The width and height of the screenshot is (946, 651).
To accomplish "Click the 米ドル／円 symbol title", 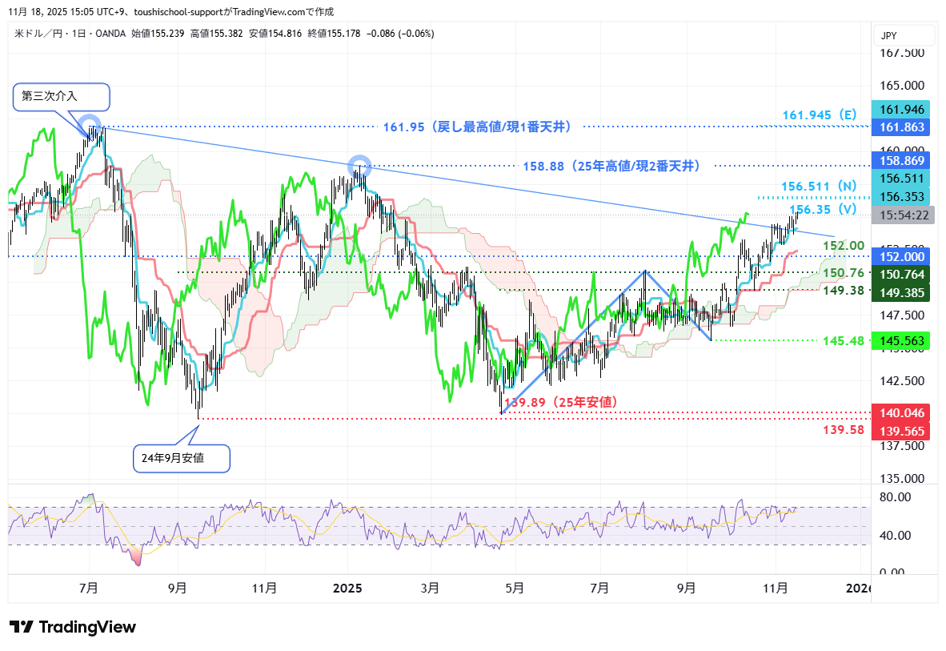I will click(x=39, y=34).
